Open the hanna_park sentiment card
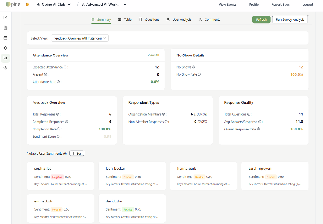 pos(203,176)
